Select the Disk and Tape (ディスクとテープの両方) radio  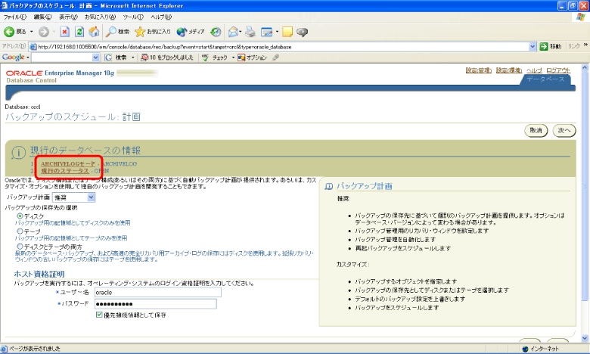(x=20, y=247)
